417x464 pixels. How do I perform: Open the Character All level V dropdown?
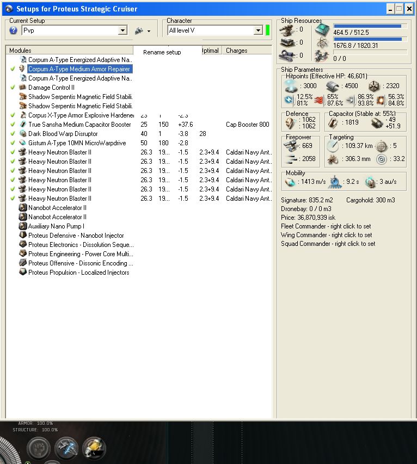point(258,30)
